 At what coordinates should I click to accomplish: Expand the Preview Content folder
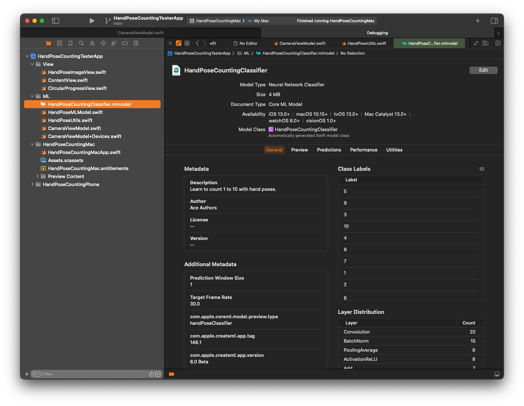[38, 176]
